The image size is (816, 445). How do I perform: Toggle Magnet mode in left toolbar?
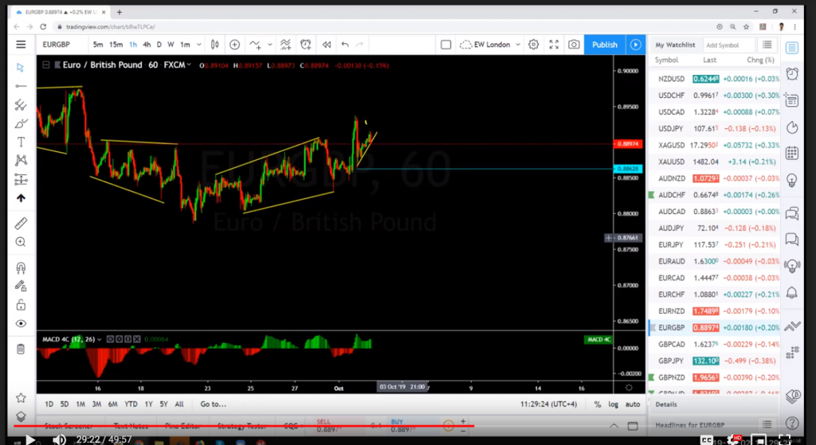point(21,267)
